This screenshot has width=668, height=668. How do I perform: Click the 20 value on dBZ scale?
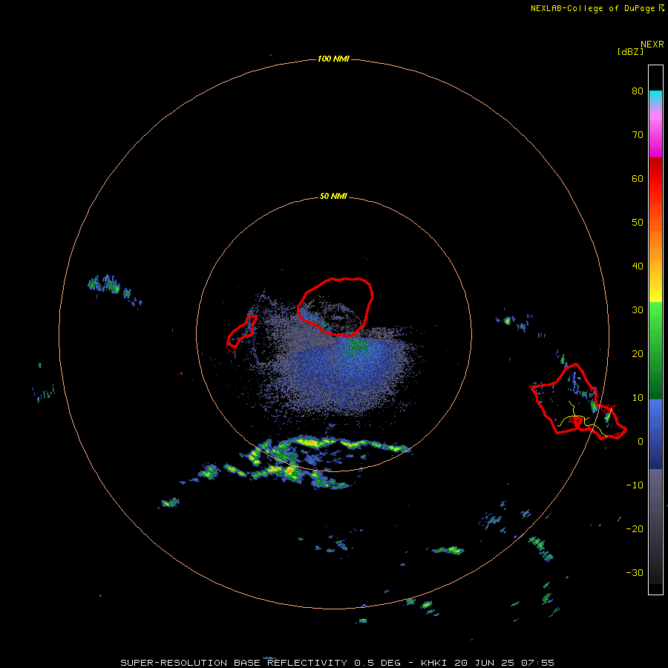point(638,354)
